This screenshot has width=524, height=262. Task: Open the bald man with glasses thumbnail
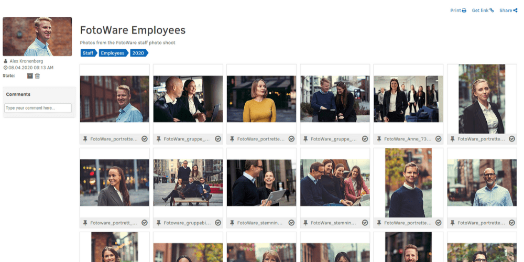(x=482, y=183)
